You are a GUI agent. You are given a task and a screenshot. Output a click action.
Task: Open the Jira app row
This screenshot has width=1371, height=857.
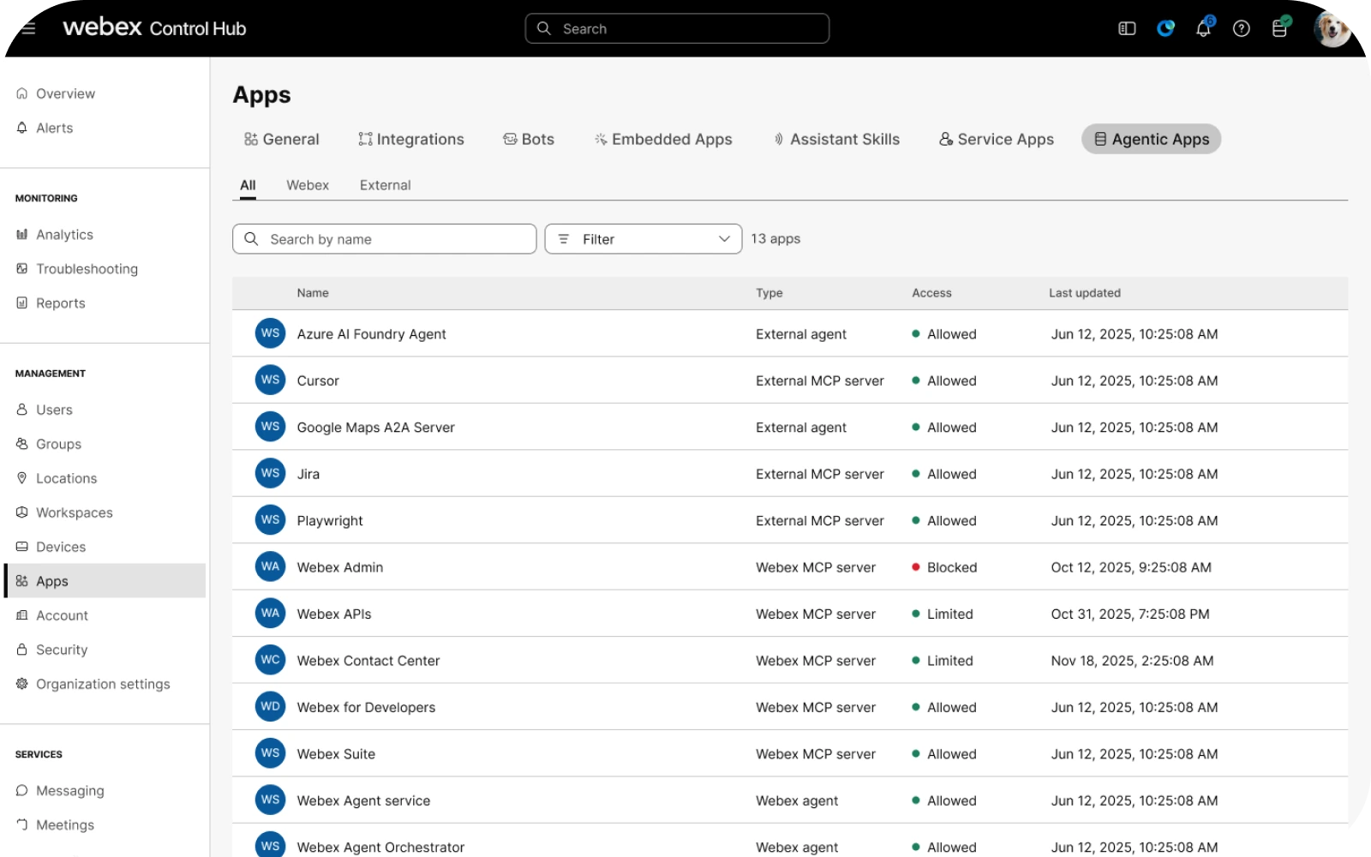pos(789,473)
